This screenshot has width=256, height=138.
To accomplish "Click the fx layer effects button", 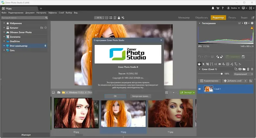I will coord(251,81).
